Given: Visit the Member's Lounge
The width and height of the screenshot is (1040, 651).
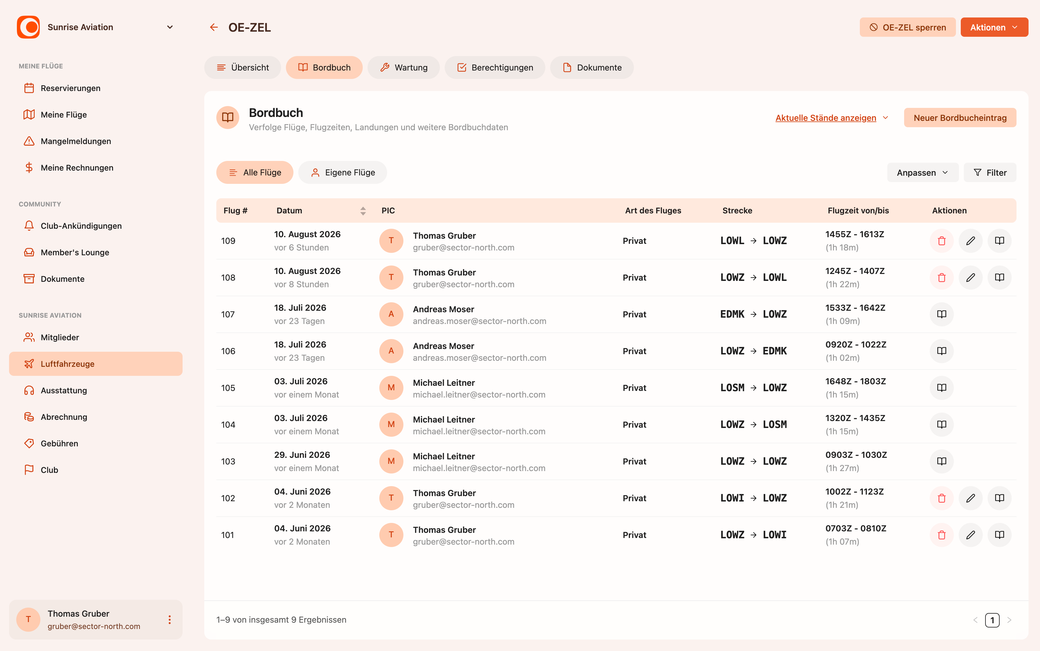Looking at the screenshot, I should coord(96,253).
